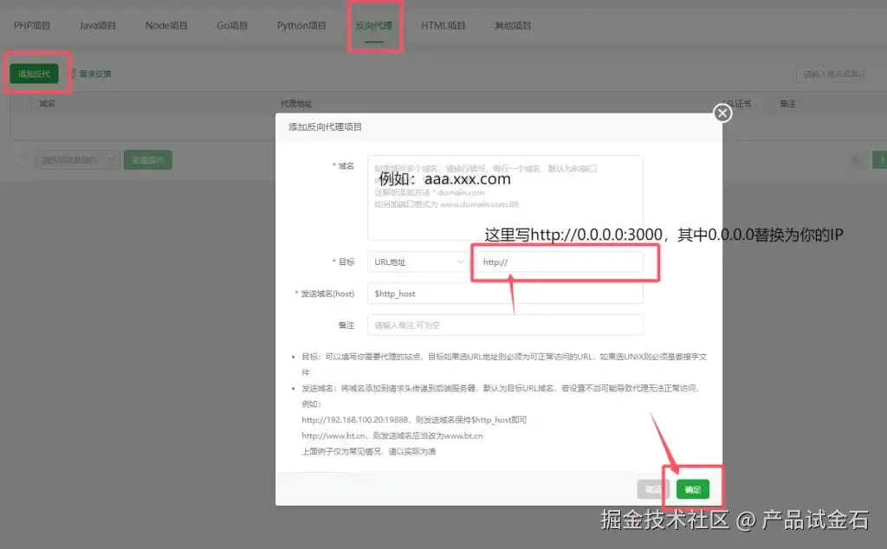Viewport: 887px width, 549px height.
Task: Open the Go项目 tab
Action: 231,25
